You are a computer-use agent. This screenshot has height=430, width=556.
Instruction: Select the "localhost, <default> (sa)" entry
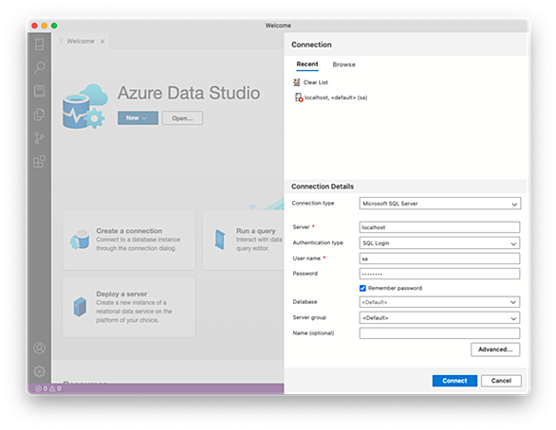[x=336, y=98]
